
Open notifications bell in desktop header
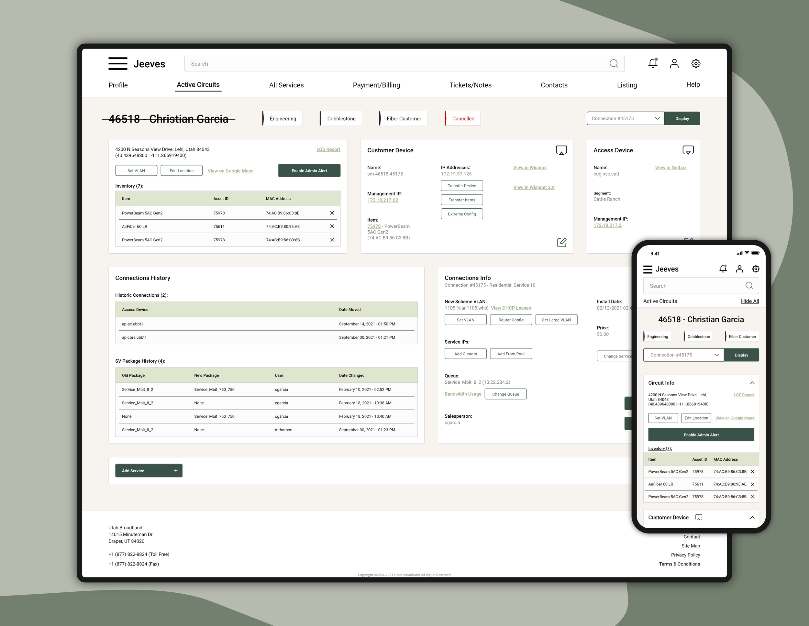653,63
